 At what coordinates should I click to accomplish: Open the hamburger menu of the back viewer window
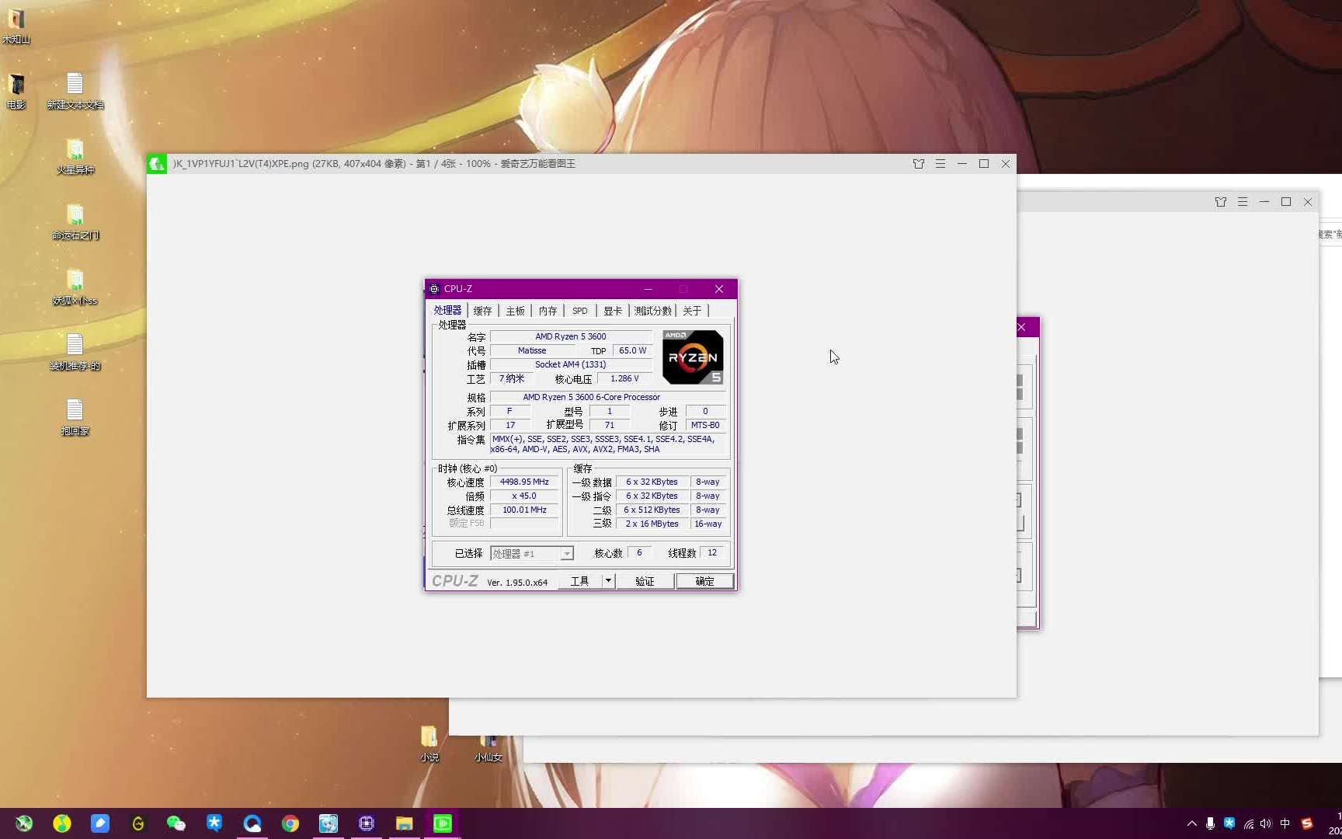click(x=1243, y=202)
